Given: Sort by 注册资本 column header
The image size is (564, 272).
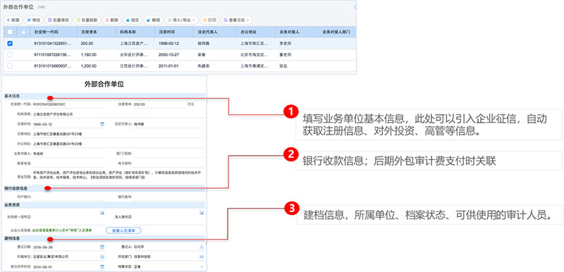Looking at the screenshot, I should pyautogui.click(x=97, y=32).
